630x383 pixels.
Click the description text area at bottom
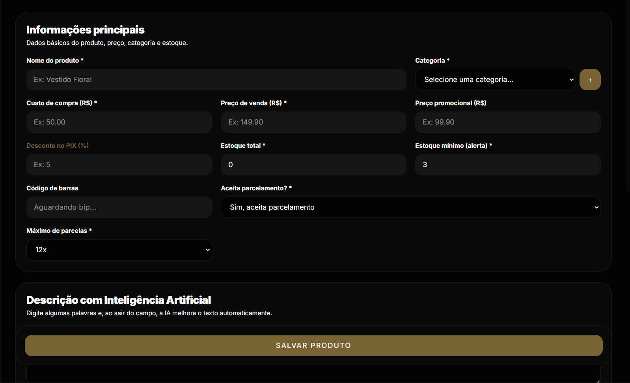tap(313, 374)
